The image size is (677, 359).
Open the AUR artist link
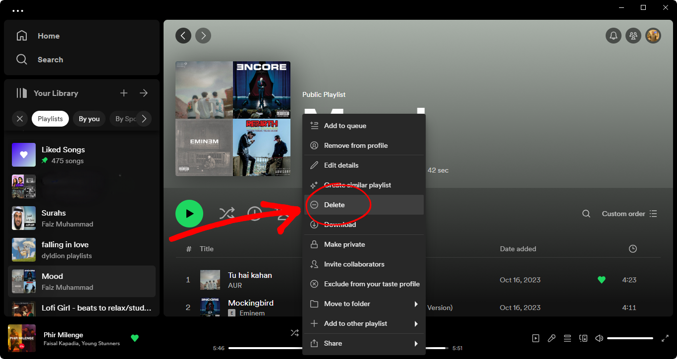tap(235, 285)
